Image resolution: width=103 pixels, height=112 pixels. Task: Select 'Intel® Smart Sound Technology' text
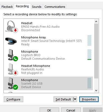tap(43, 41)
